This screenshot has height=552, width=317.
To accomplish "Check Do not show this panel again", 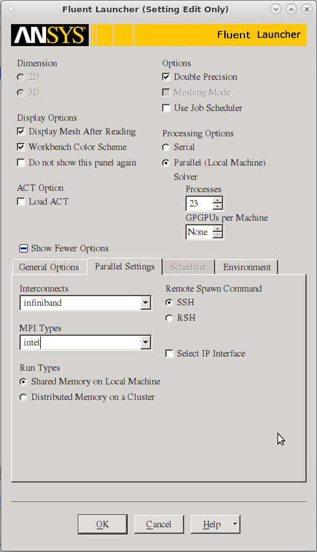I will pos(21,162).
